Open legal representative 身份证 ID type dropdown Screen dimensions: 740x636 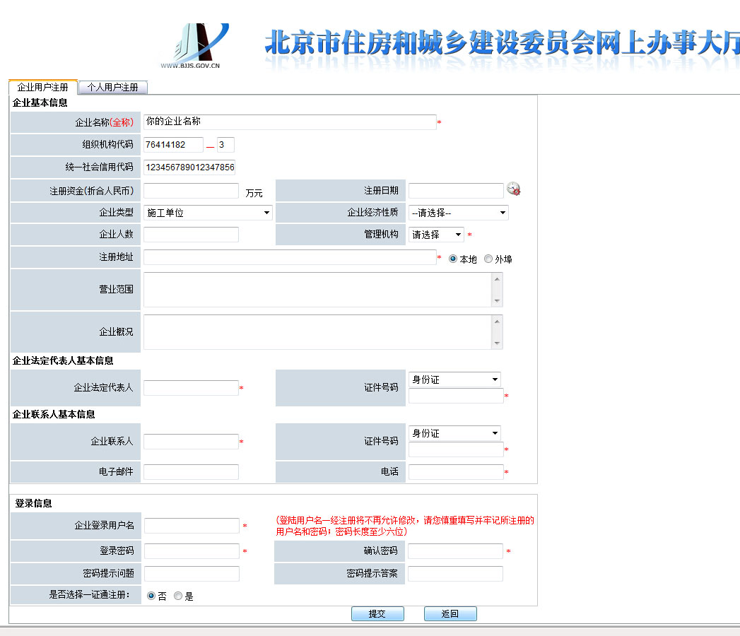coord(454,379)
